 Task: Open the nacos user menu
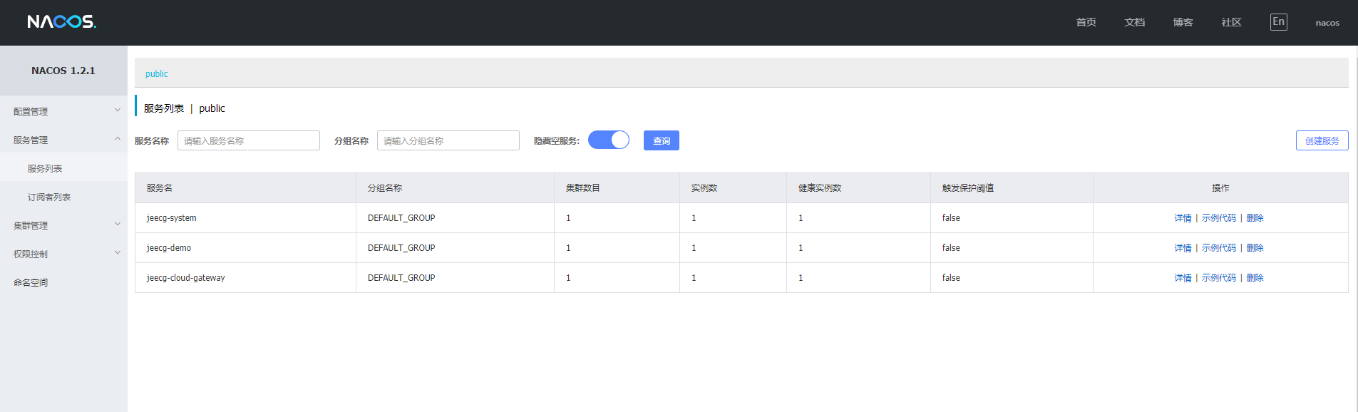[1327, 23]
